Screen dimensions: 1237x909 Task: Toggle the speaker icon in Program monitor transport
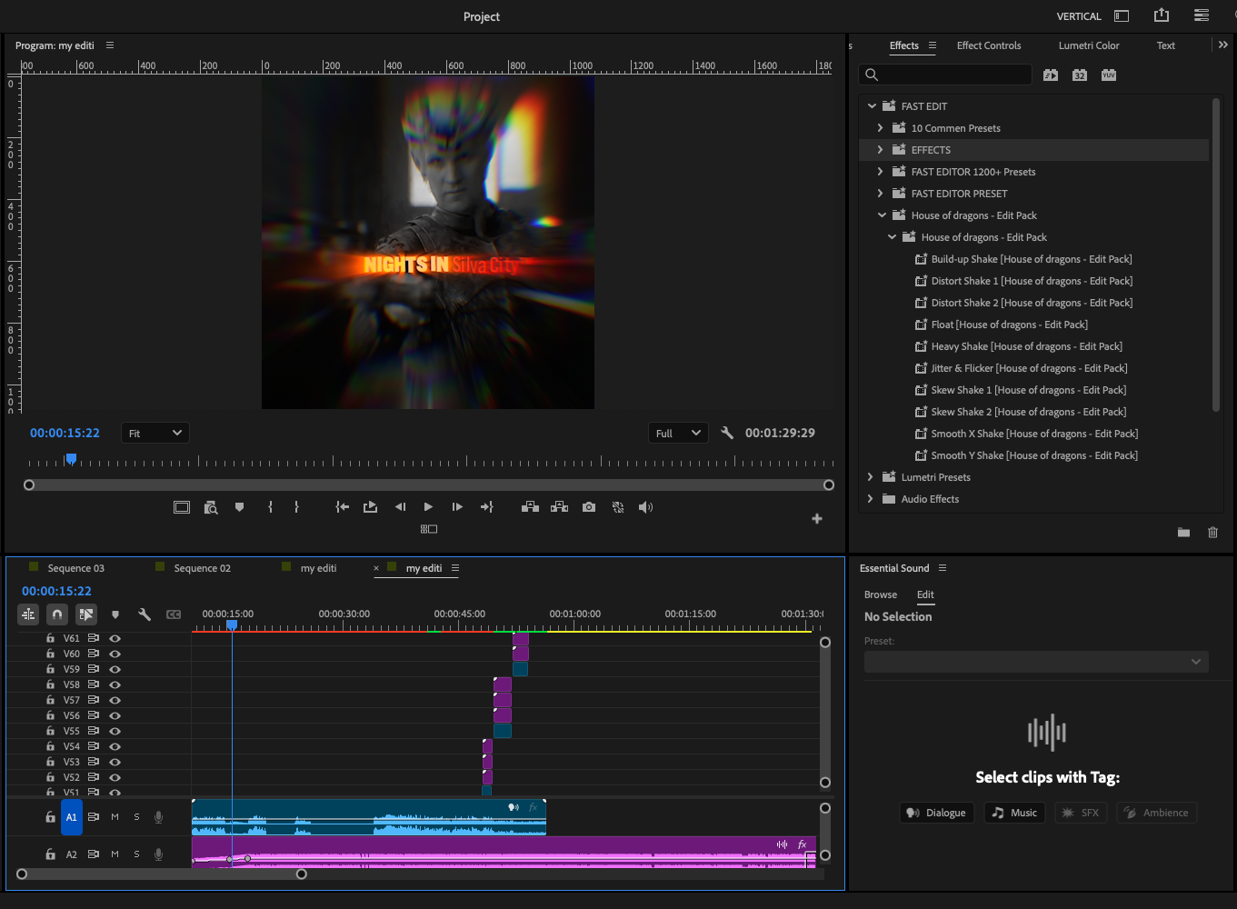click(645, 507)
